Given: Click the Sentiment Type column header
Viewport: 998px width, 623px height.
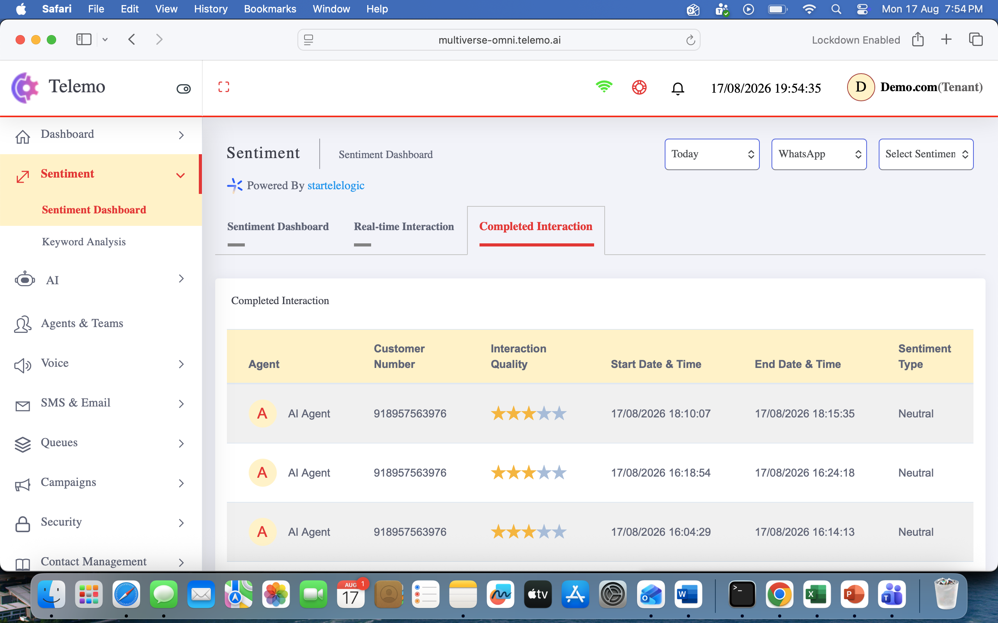Looking at the screenshot, I should tap(925, 356).
